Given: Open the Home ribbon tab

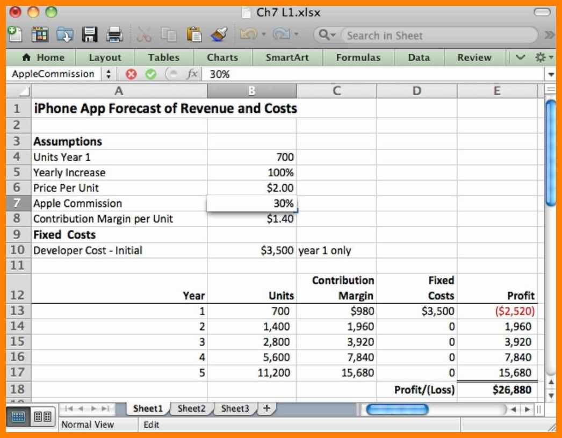Looking at the screenshot, I should click(x=44, y=58).
